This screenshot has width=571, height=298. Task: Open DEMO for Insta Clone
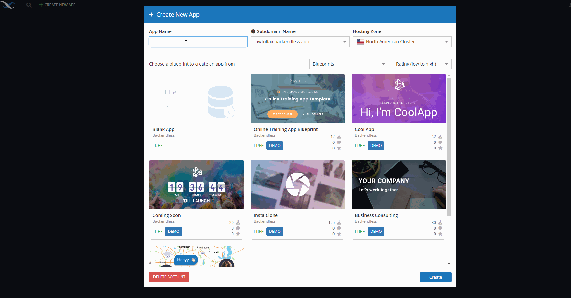pyautogui.click(x=275, y=232)
